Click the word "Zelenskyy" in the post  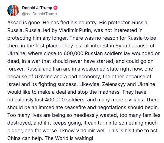click(x=114, y=85)
